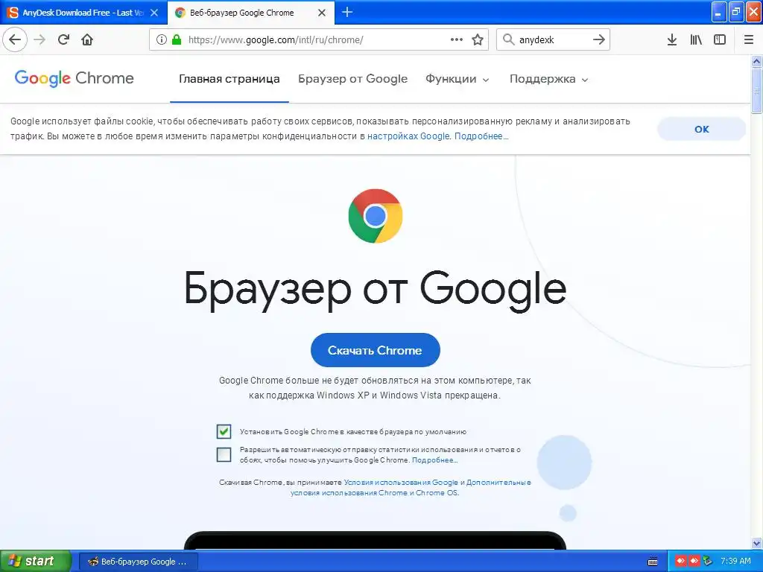Click the scrollbar up arrow
Screen dimensions: 763x572
(756, 61)
